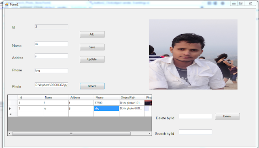
Task: Click Address cell 'f' in row 1
Action: (x=81, y=103)
